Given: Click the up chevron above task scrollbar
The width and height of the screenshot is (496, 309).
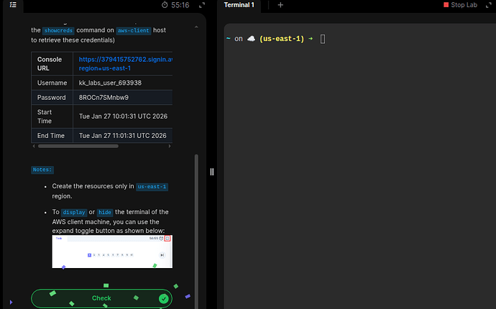Looking at the screenshot, I should pos(196,27).
